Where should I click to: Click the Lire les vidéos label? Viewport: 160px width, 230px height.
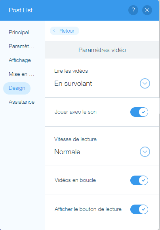tap(71, 71)
